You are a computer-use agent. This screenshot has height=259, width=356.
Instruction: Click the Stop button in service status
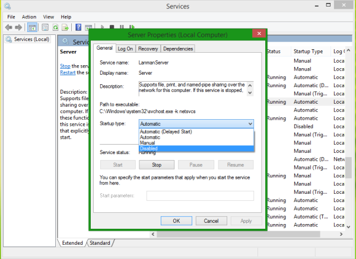pyautogui.click(x=157, y=165)
